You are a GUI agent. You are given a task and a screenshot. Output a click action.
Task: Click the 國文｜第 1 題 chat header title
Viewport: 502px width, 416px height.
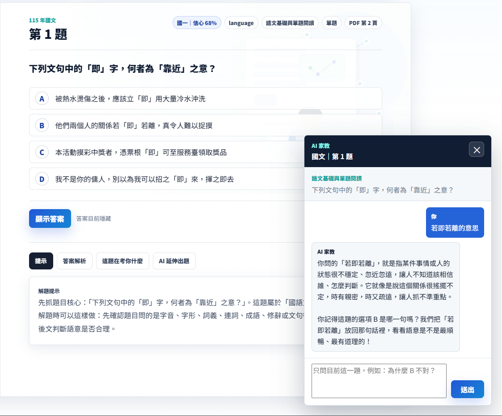(332, 157)
